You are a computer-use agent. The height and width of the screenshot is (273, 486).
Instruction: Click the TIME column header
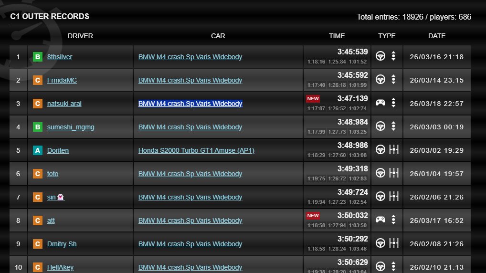(337, 36)
